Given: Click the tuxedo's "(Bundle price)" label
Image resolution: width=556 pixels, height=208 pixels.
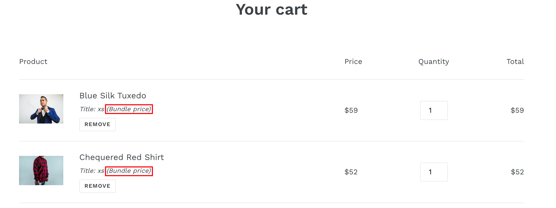Looking at the screenshot, I should (129, 109).
